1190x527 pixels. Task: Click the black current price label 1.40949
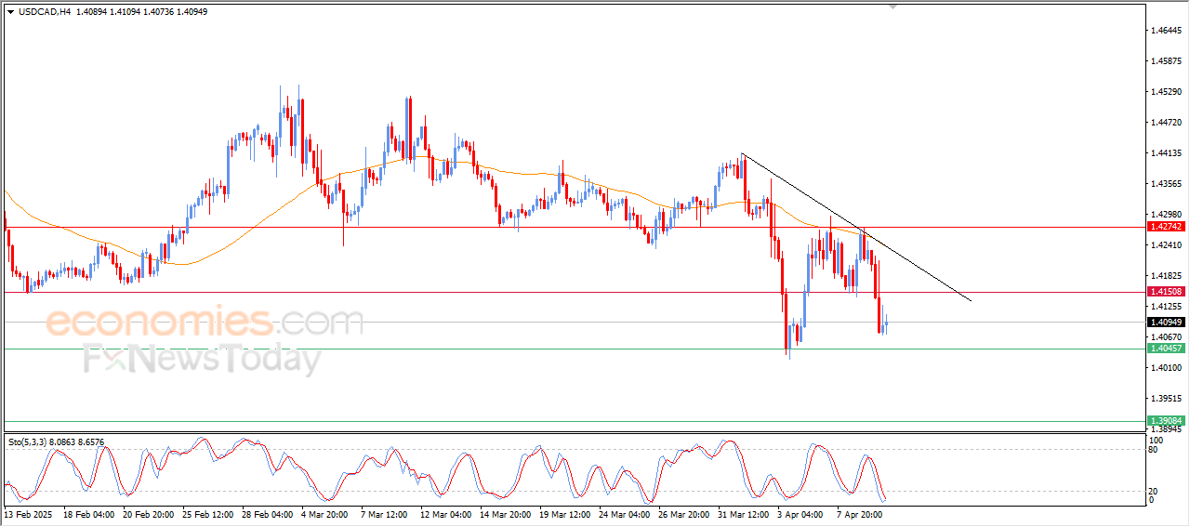tap(1165, 323)
